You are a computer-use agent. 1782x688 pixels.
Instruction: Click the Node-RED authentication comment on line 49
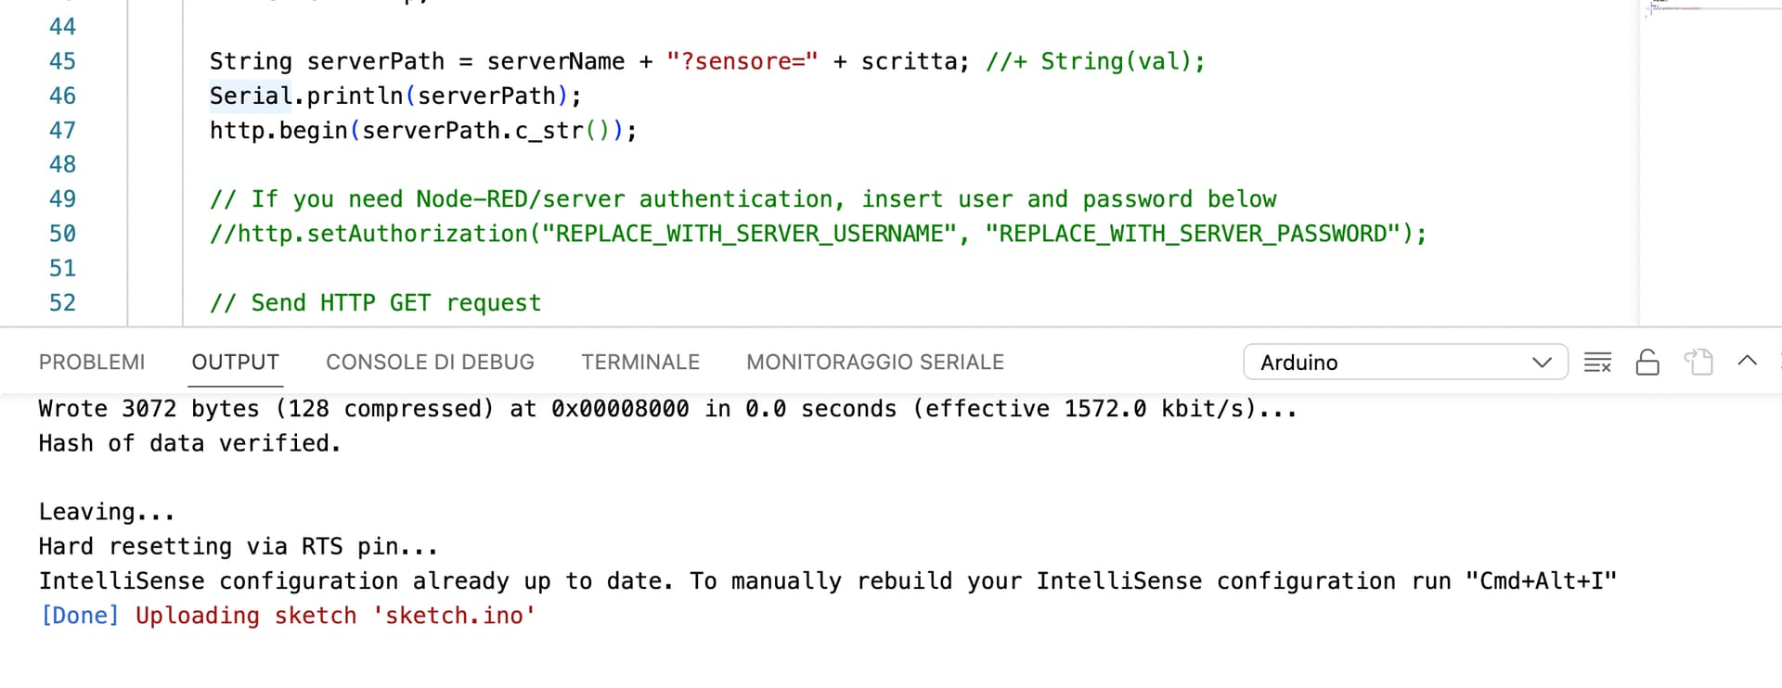742,198
